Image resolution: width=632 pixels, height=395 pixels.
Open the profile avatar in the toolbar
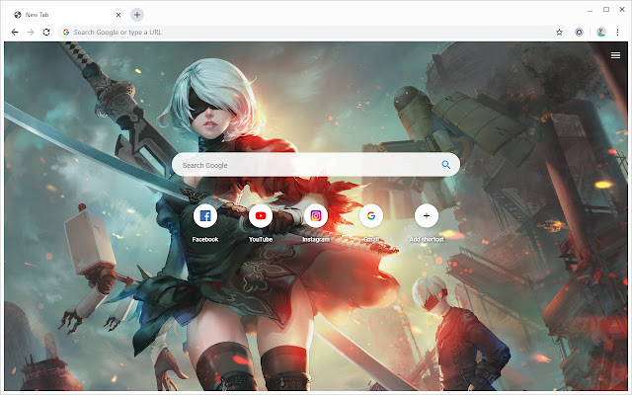[x=601, y=33]
